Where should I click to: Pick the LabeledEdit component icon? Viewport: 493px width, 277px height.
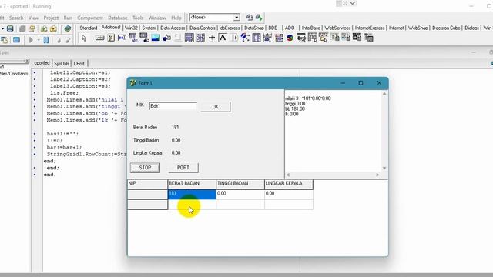(267, 38)
